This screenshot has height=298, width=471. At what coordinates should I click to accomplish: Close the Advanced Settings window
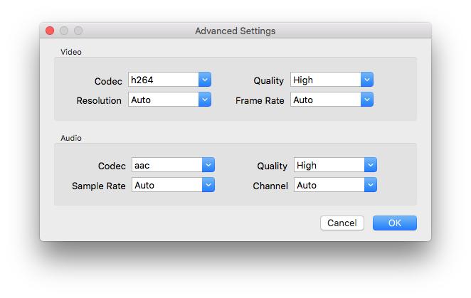tap(50, 31)
